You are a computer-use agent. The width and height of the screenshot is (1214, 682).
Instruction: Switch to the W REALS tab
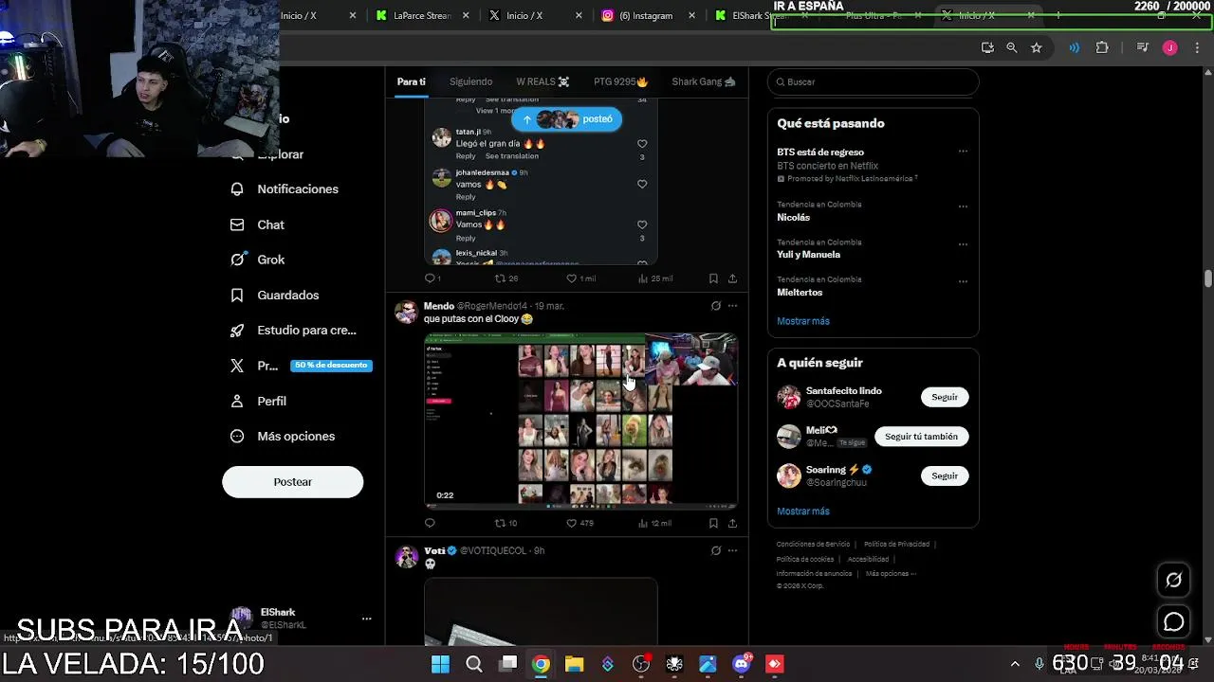tap(543, 81)
